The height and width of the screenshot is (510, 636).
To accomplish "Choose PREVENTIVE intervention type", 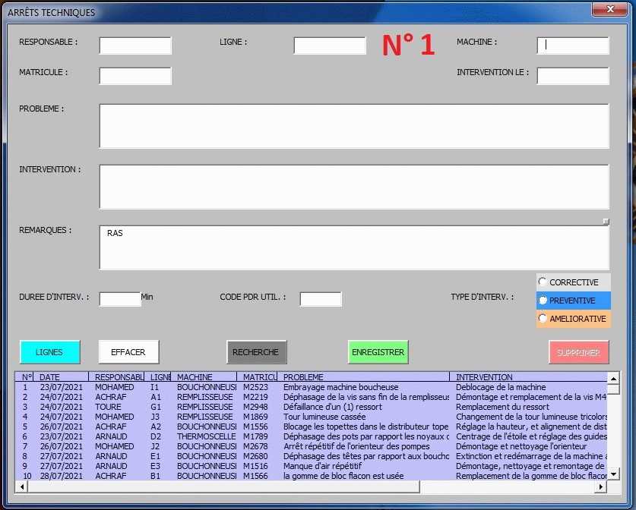I will 543,301.
